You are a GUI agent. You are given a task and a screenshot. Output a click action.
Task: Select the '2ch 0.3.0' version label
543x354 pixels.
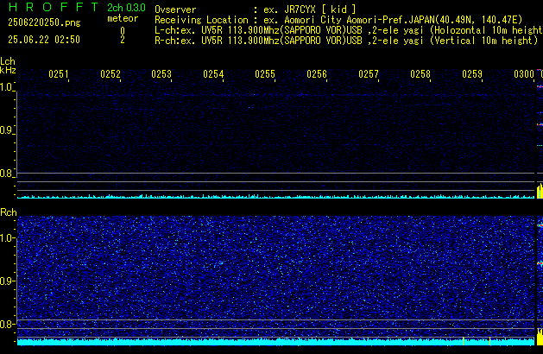(x=126, y=8)
